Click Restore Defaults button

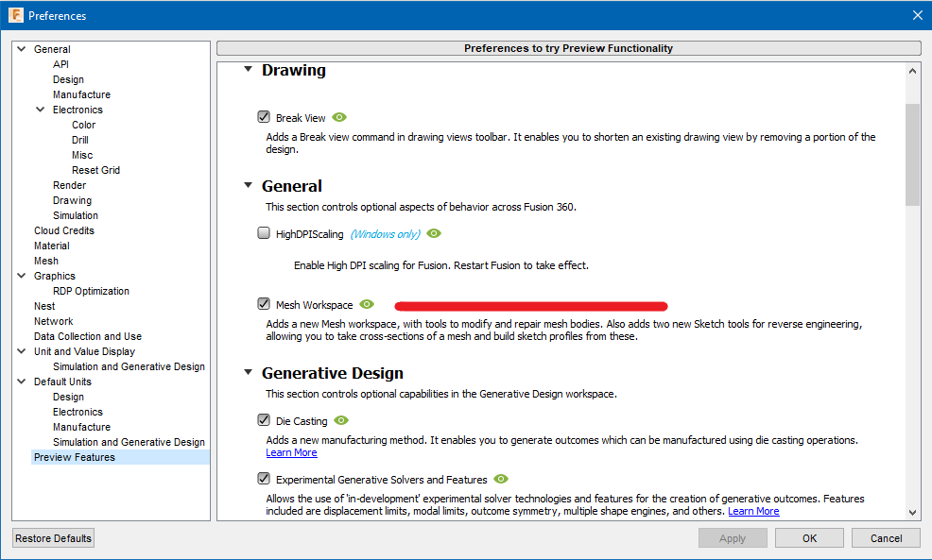[x=54, y=538]
